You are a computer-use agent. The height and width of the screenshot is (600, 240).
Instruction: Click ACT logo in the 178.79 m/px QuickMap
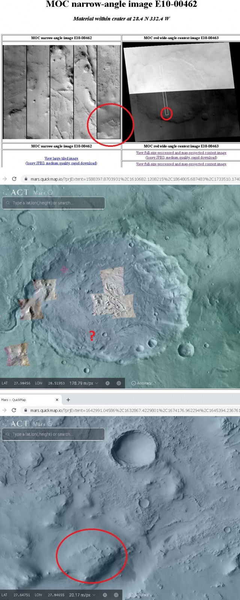click(16, 192)
